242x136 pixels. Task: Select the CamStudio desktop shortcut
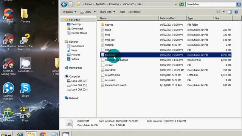(x=25, y=65)
